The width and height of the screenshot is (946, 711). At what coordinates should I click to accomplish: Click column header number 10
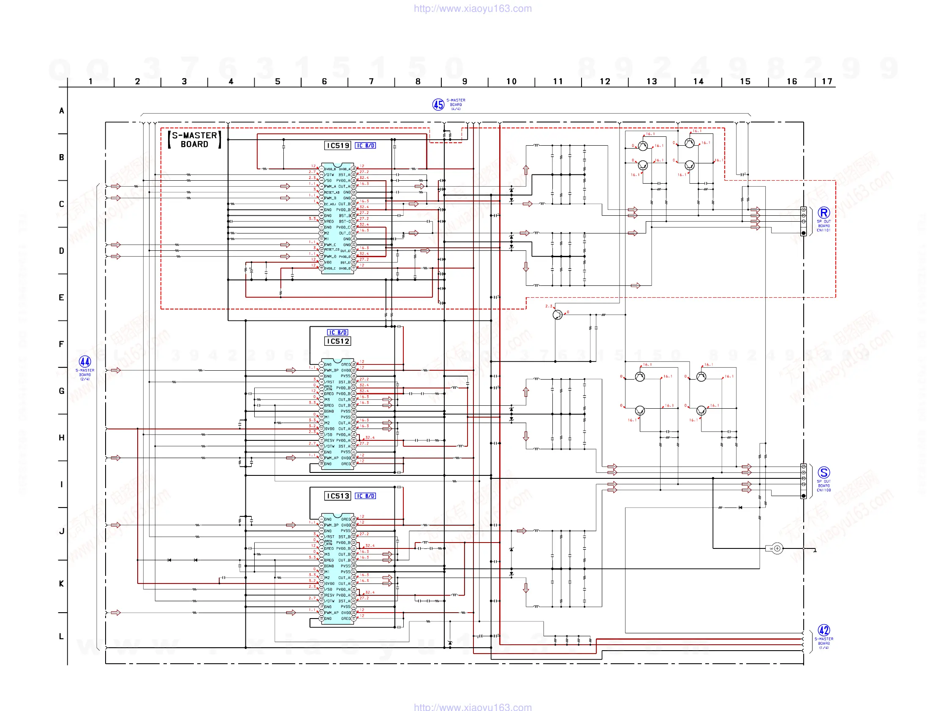coord(511,81)
